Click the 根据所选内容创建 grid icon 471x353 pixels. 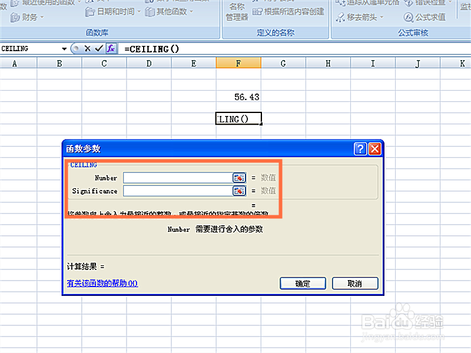pos(257,12)
